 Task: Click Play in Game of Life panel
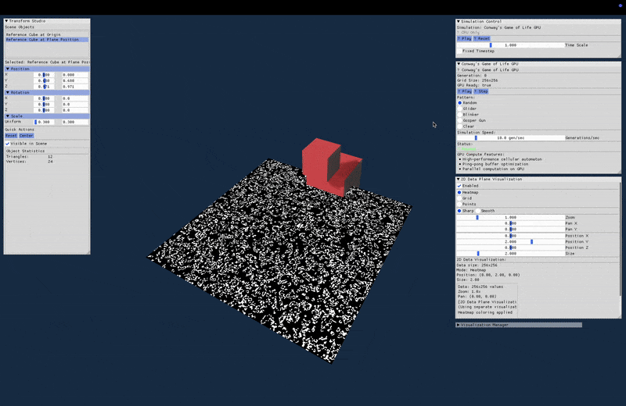tap(465, 91)
